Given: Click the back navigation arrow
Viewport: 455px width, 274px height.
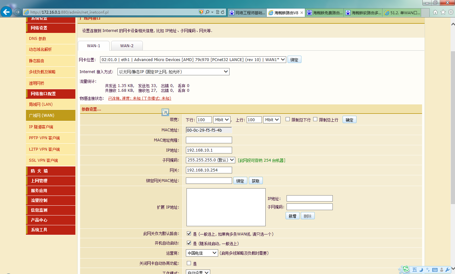Looking at the screenshot, I should [6, 12].
